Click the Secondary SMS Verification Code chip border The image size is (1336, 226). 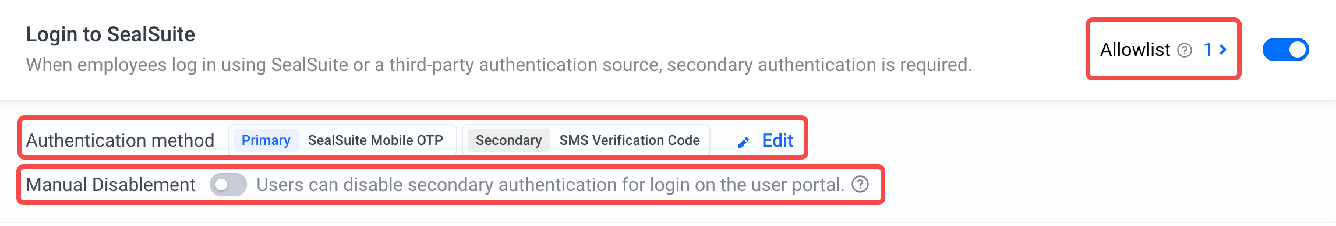pyautogui.click(x=586, y=140)
